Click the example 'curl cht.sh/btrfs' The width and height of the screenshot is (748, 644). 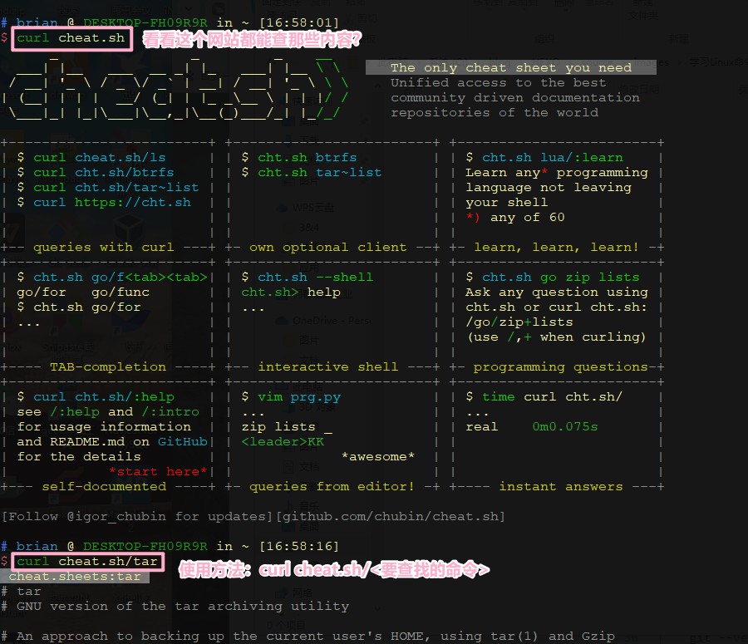(104, 172)
